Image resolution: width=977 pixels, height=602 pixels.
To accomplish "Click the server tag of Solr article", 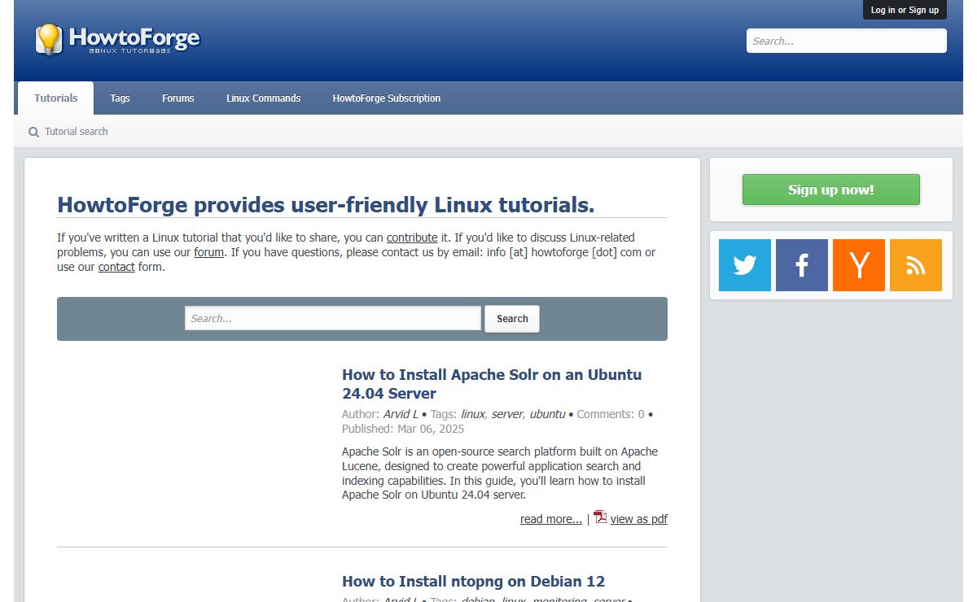I will click(x=507, y=414).
